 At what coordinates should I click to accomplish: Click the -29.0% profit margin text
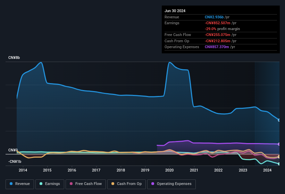(x=222, y=29)
